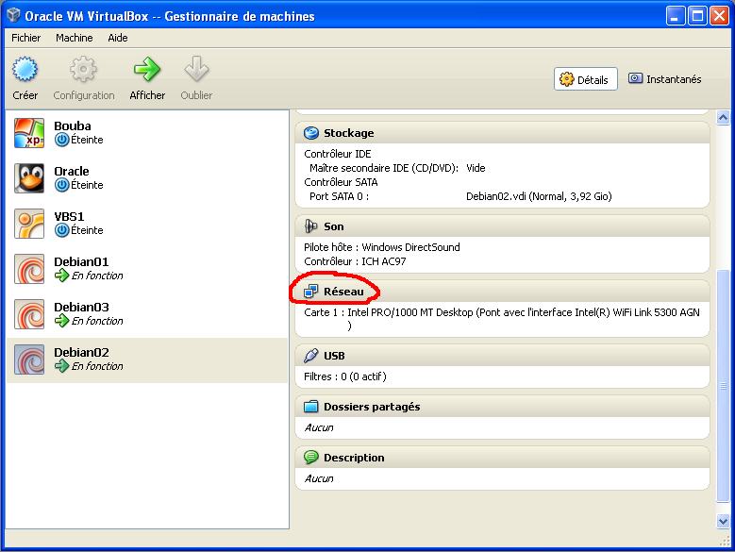Click the Port SATA 0 label
Screen dimensions: 735x552
click(x=339, y=196)
